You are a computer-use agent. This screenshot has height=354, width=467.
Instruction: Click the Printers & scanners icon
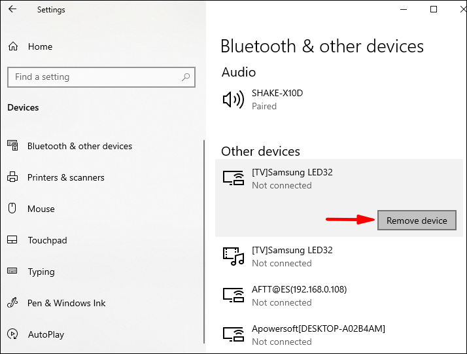[12, 177]
